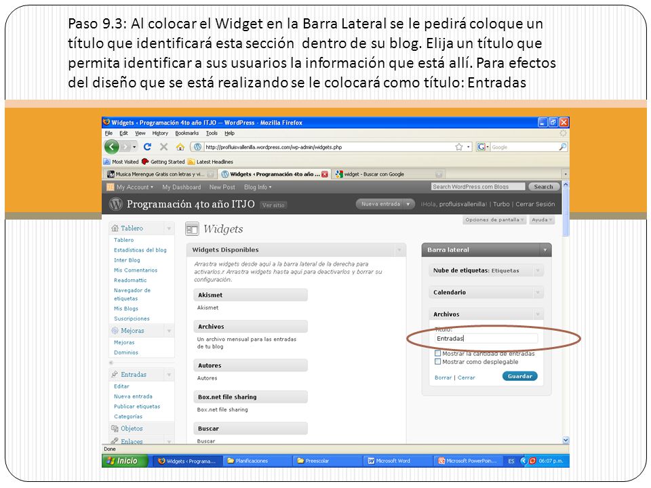Screen dimensions: 651x488
Task: Bookmark page with the star icon
Action: [x=459, y=147]
